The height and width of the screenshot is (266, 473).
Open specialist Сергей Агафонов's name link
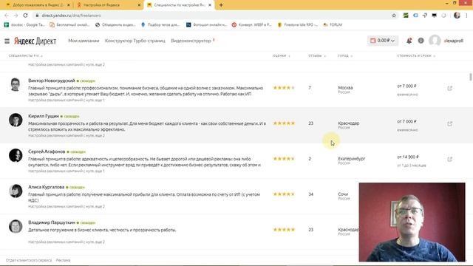47,151
